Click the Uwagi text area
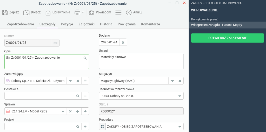 (x=141, y=61)
